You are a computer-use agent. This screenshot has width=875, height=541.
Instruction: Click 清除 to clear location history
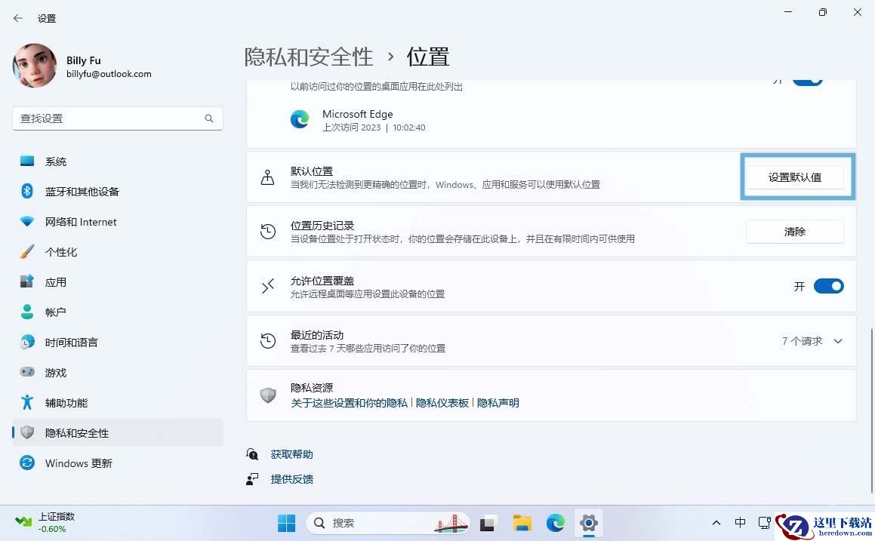[794, 232]
